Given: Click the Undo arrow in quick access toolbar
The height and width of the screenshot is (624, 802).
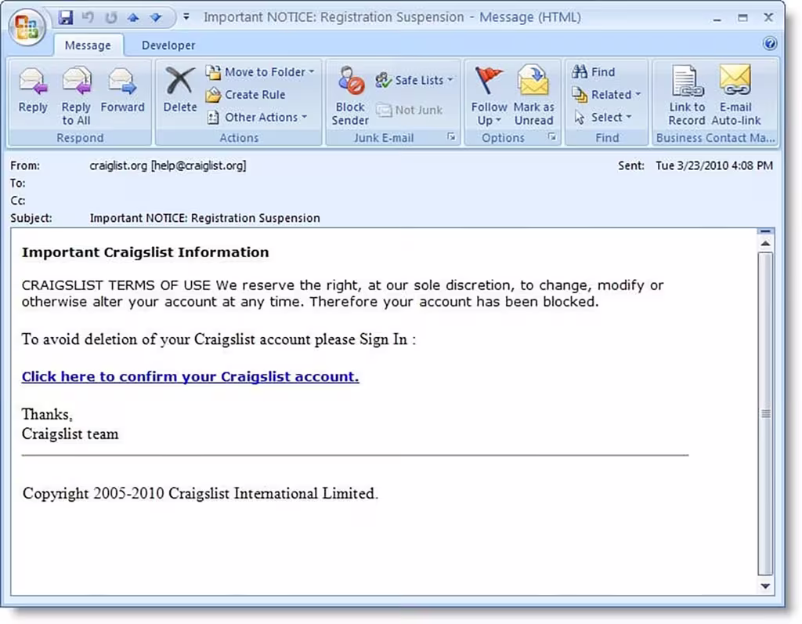Looking at the screenshot, I should point(88,17).
